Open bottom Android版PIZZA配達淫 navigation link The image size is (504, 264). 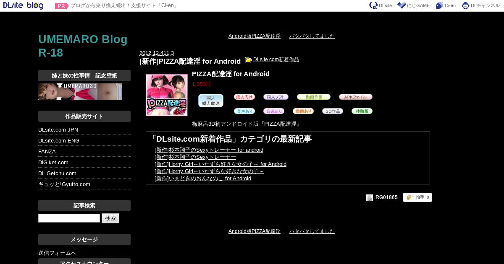pos(255,231)
